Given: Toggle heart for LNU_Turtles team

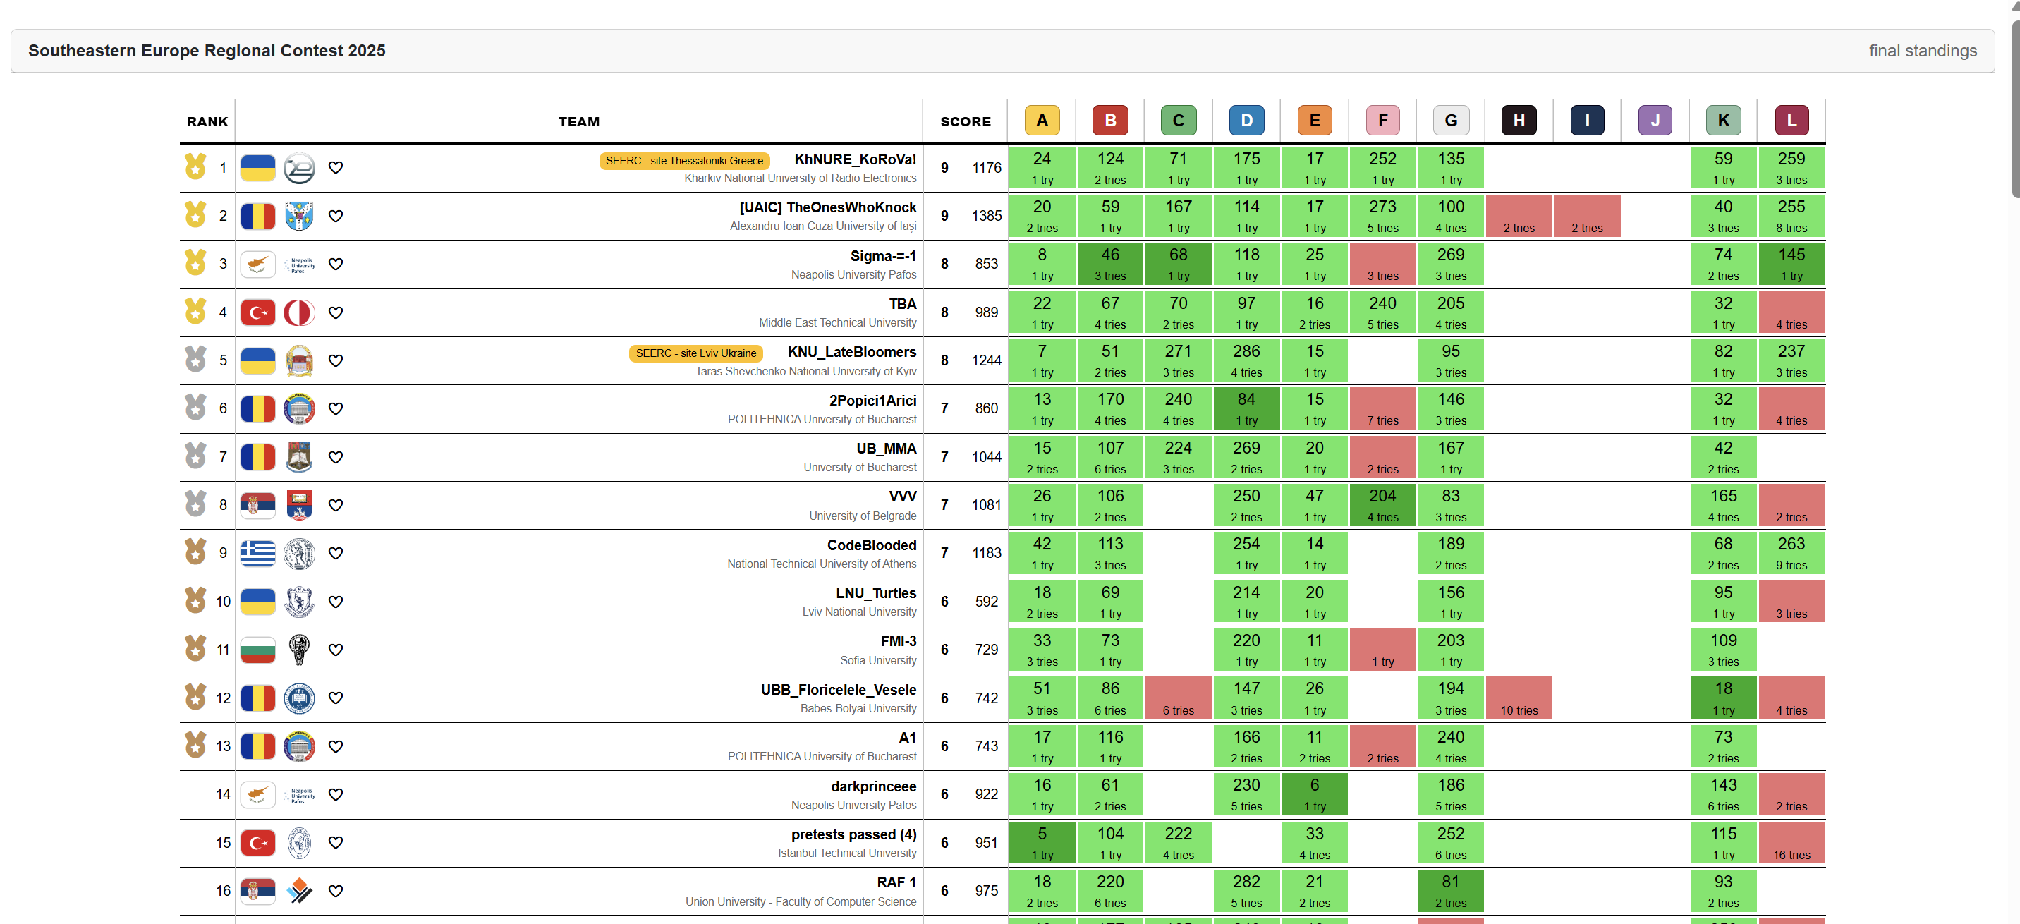Looking at the screenshot, I should 336,602.
